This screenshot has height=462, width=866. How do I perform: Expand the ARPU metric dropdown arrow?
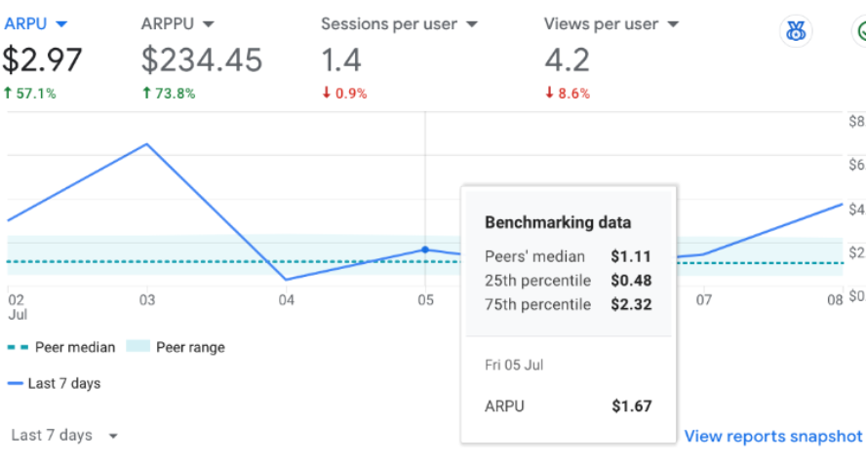(x=61, y=24)
